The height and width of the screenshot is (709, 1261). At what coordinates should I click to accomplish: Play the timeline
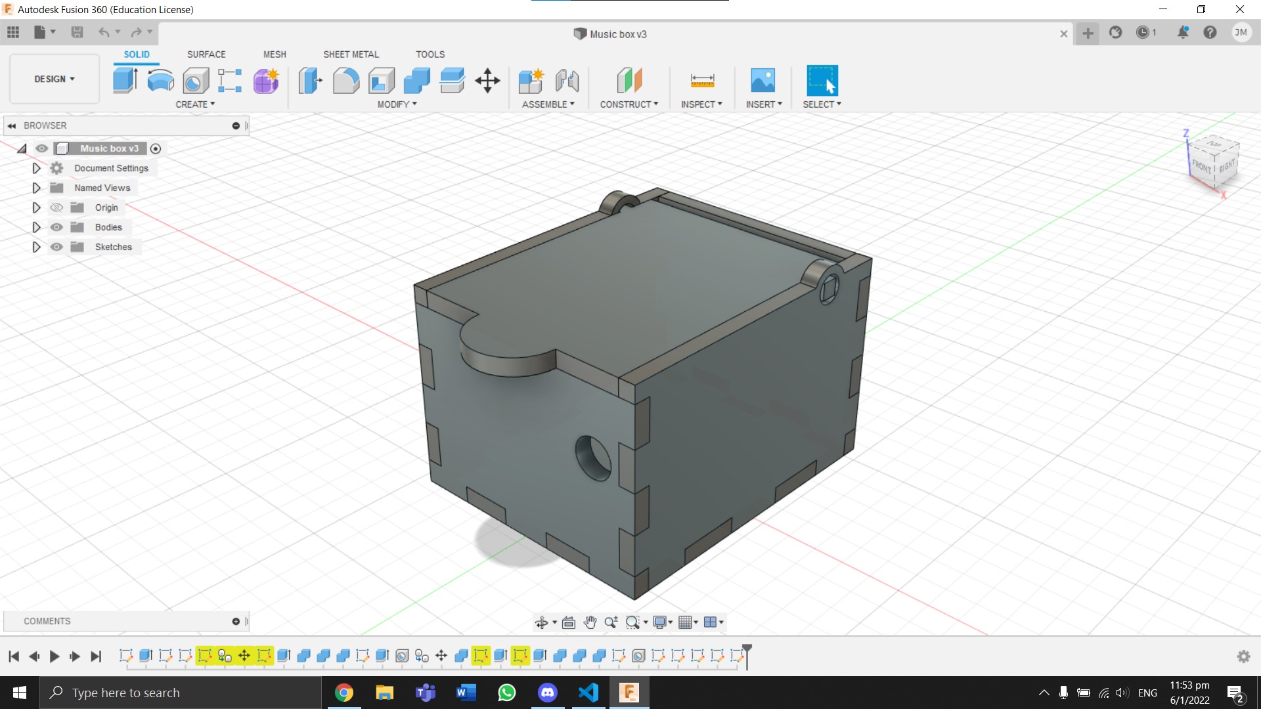55,656
